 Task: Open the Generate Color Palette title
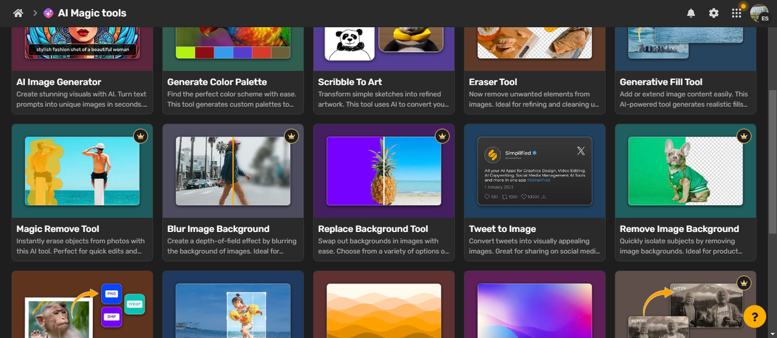point(217,82)
